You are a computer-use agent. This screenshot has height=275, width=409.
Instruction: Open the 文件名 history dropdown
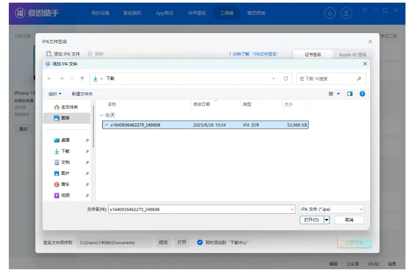[x=292, y=209]
